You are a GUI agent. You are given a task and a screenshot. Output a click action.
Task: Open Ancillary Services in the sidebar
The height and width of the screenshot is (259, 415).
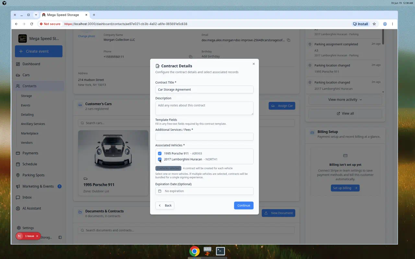(33, 124)
